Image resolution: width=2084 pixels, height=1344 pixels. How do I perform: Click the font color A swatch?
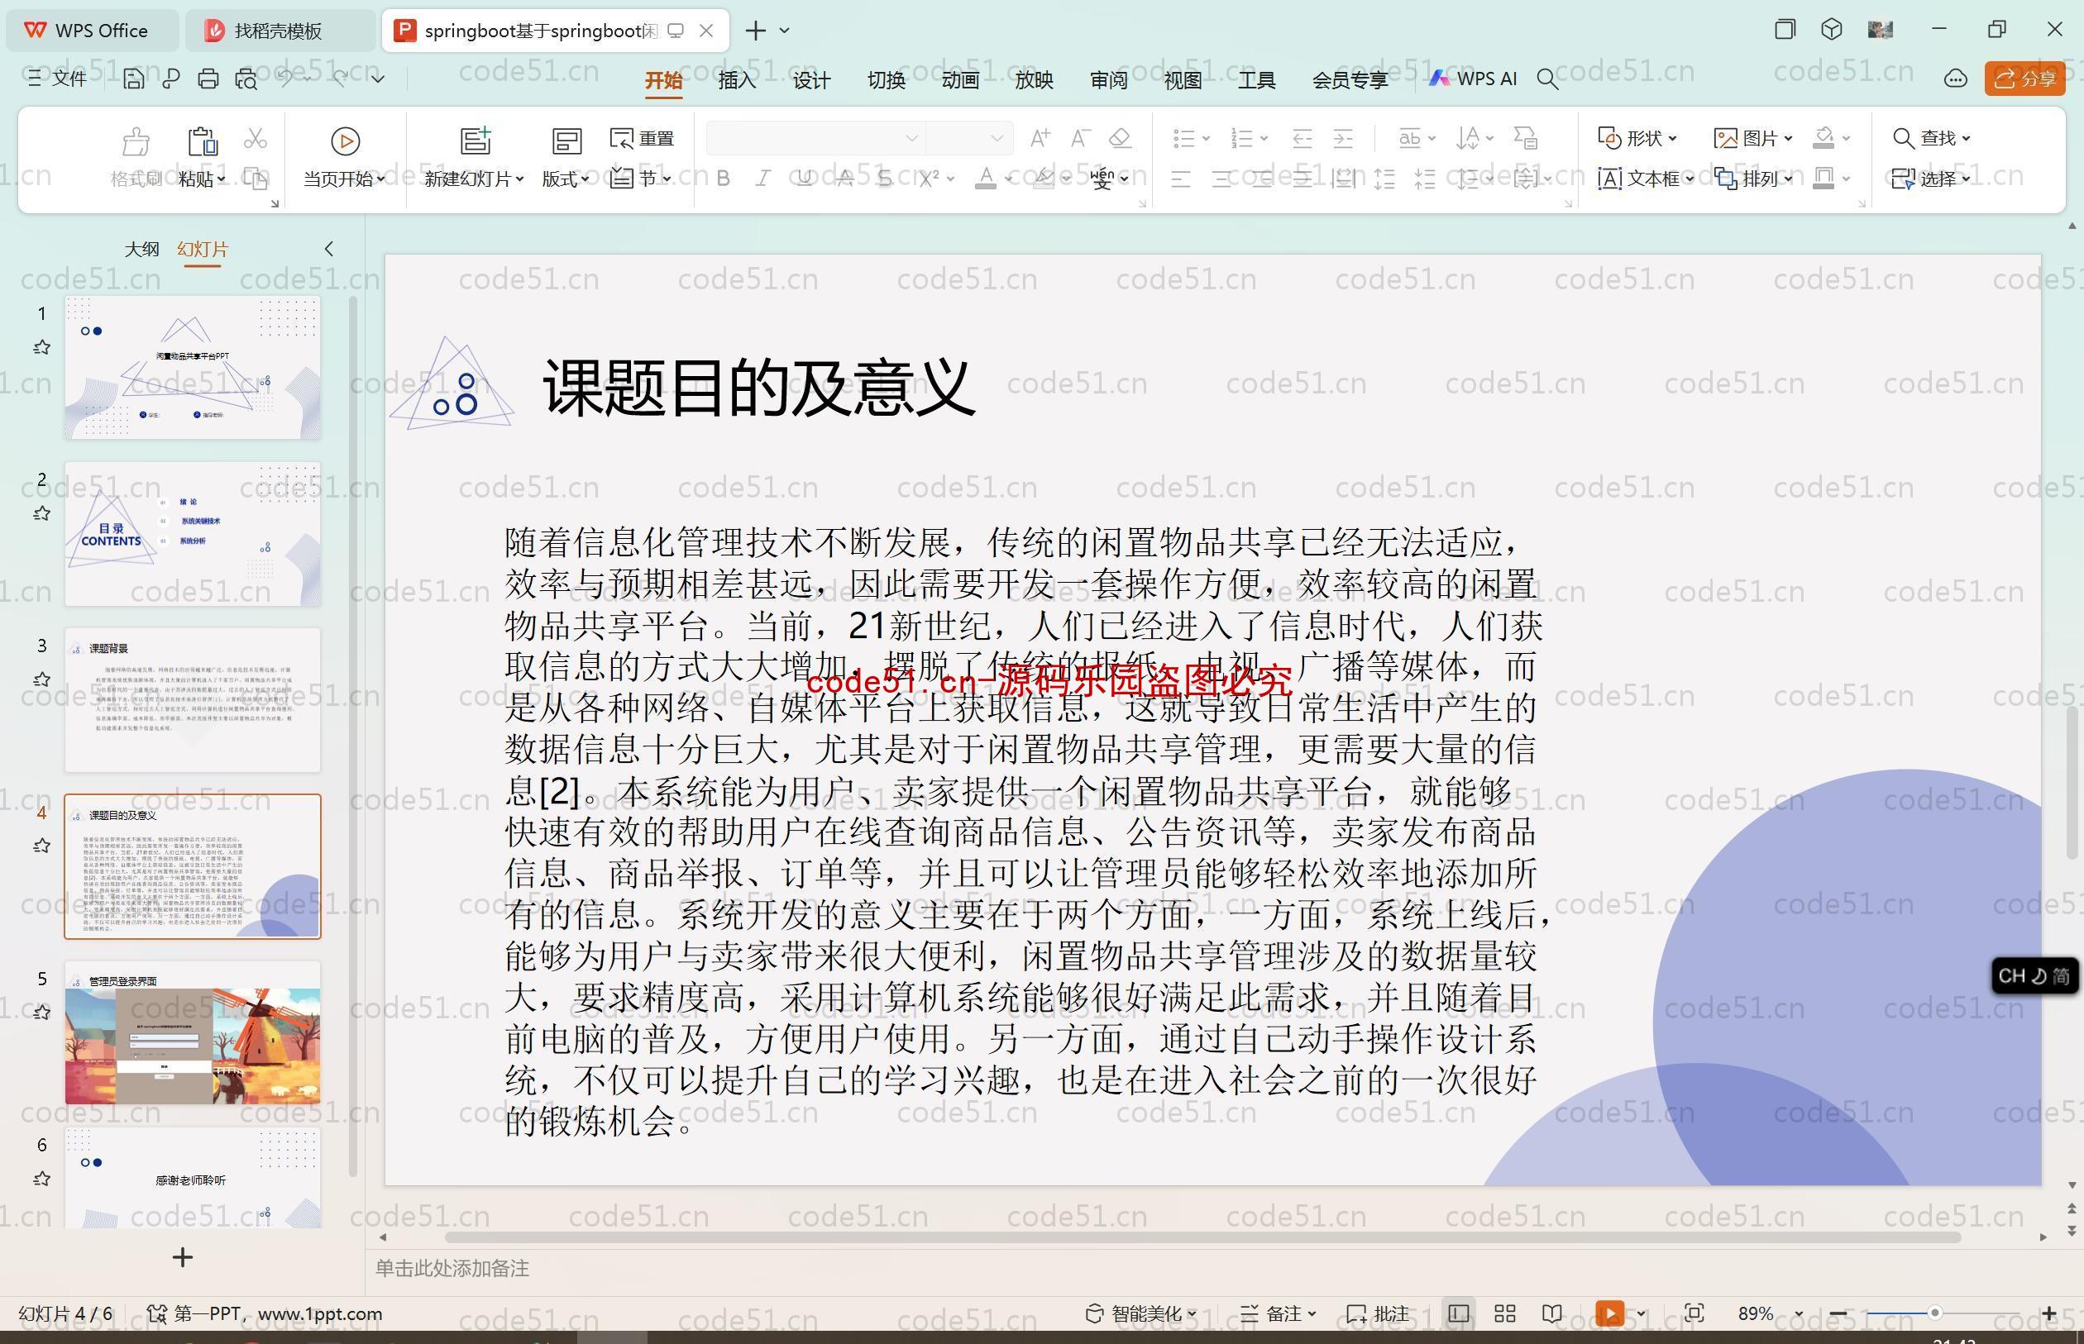(986, 179)
